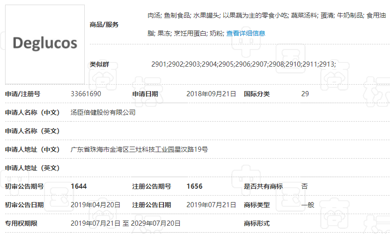Click the 申请人地址（中文） label

pyautogui.click(x=32, y=149)
